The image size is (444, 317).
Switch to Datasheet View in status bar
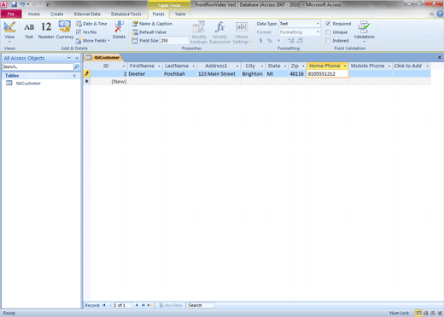point(418,313)
